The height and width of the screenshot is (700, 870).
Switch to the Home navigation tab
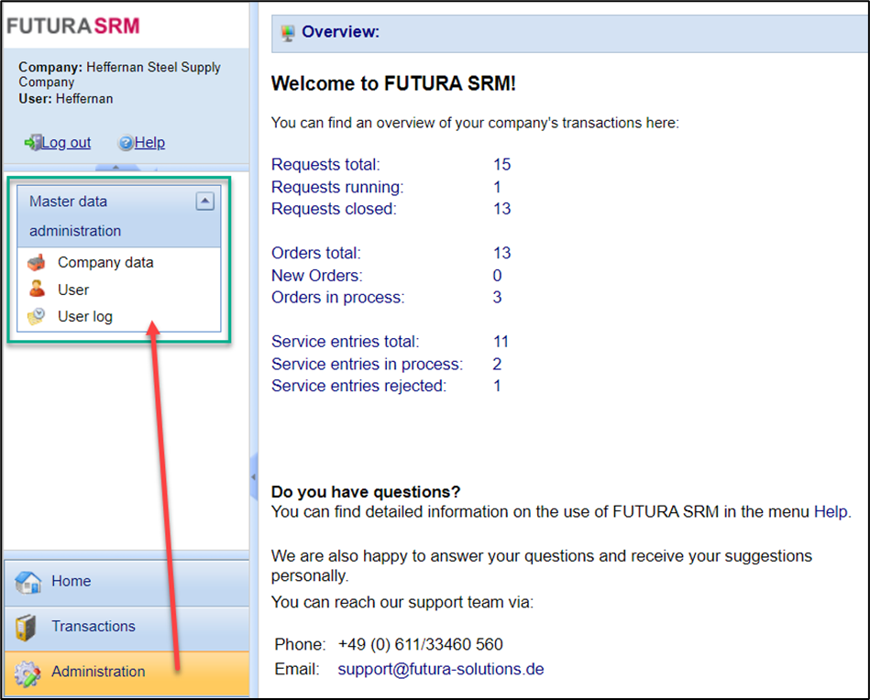click(72, 581)
